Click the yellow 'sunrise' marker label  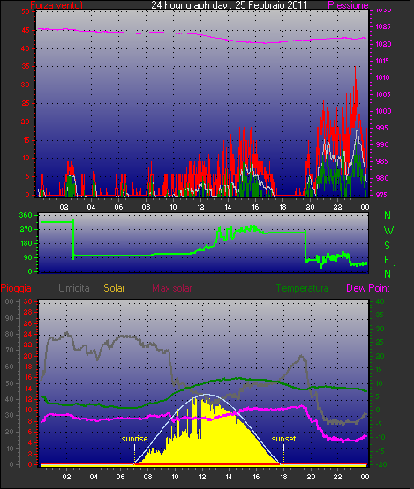[x=134, y=439]
